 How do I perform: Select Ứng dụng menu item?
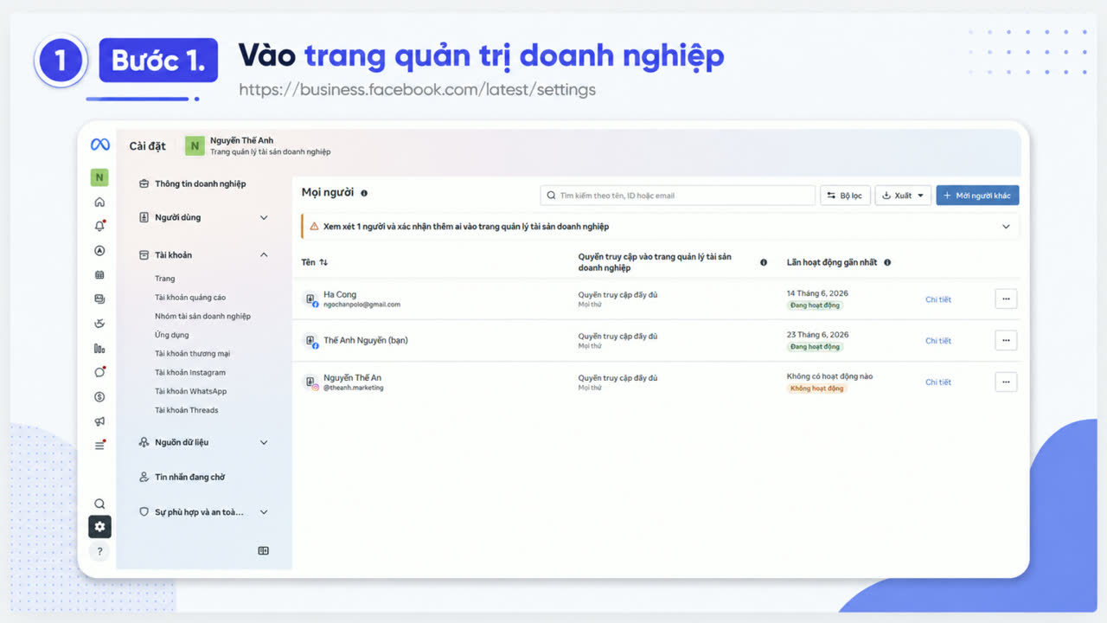point(171,335)
